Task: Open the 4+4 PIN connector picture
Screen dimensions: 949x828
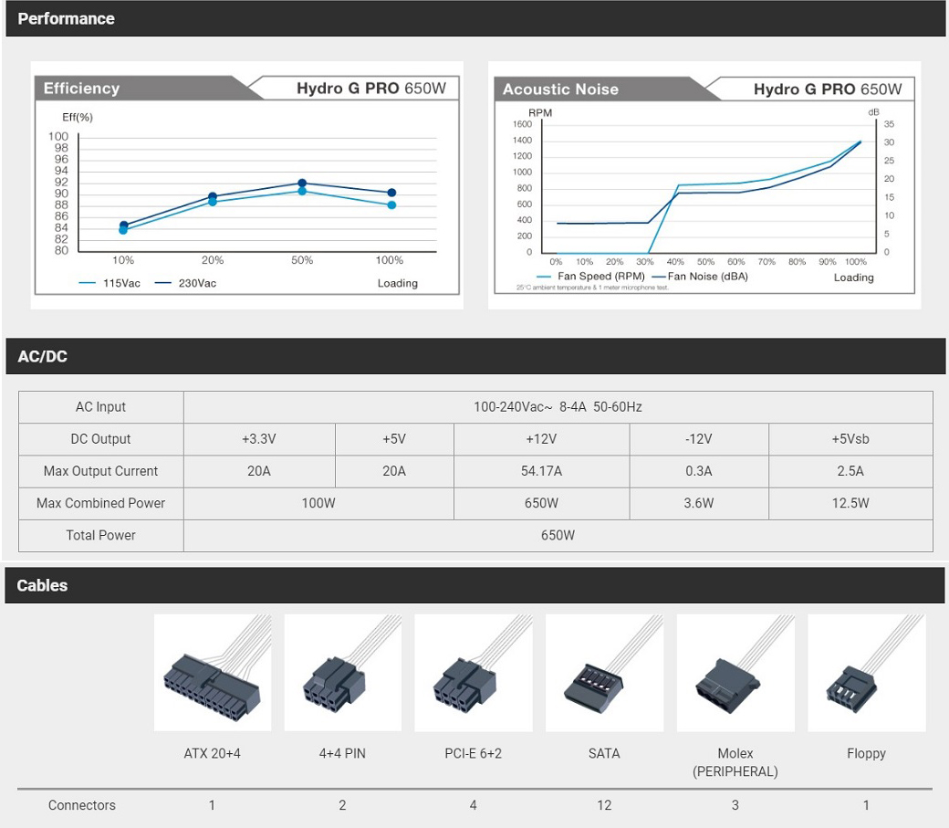Action: [342, 673]
